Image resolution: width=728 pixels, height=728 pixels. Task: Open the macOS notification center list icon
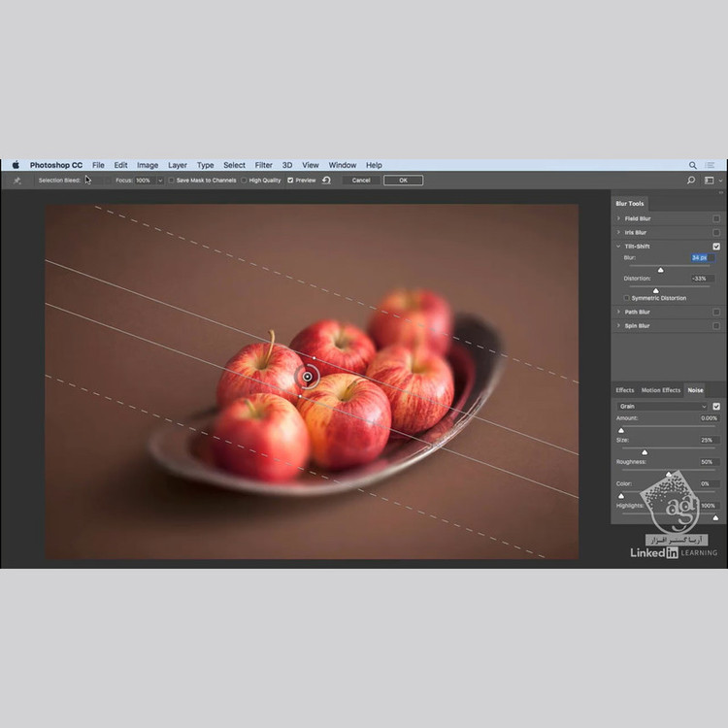click(711, 165)
